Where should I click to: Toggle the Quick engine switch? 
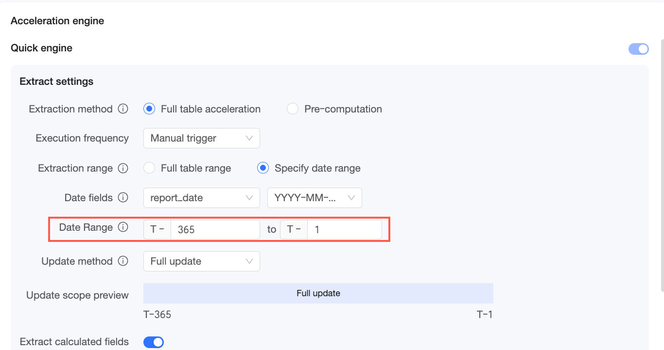tap(639, 48)
